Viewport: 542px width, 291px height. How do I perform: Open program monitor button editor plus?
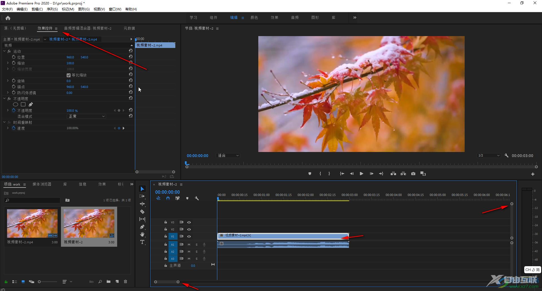click(x=533, y=174)
